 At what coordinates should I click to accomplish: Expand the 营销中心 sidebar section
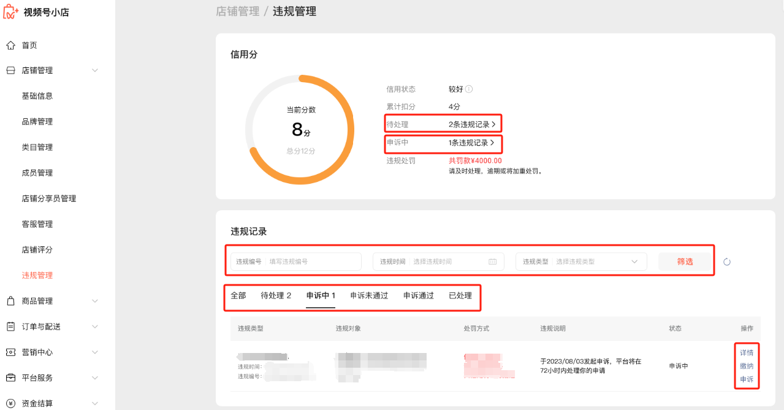95,352
